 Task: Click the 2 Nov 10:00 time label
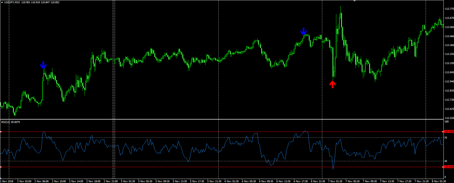point(59,181)
